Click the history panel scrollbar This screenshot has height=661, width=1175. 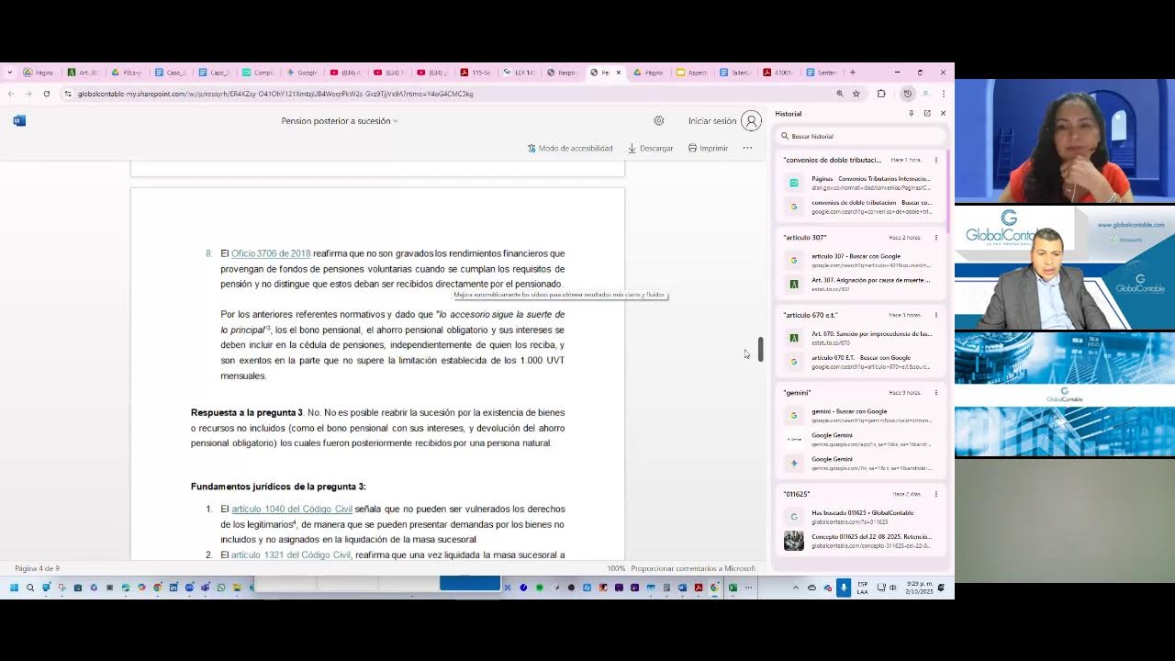coord(946,189)
